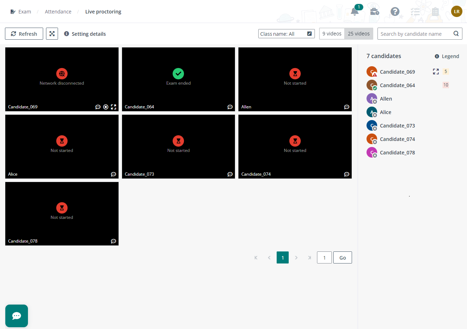Click the page number input box
Image resolution: width=467 pixels, height=329 pixels.
coord(324,257)
